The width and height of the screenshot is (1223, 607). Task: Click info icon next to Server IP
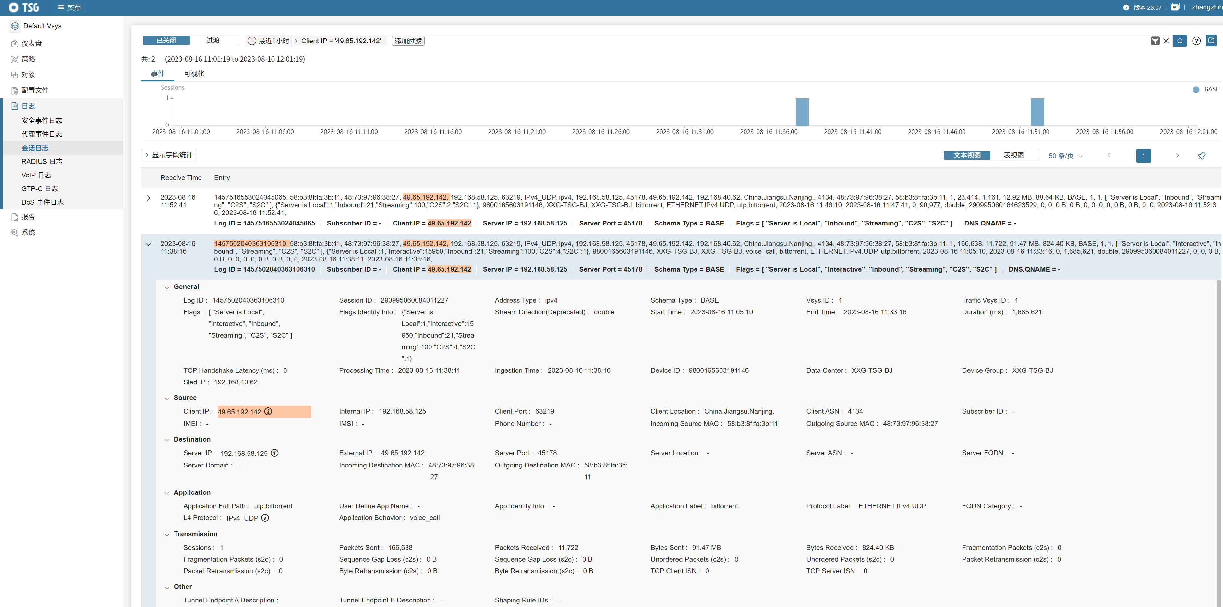pos(274,453)
